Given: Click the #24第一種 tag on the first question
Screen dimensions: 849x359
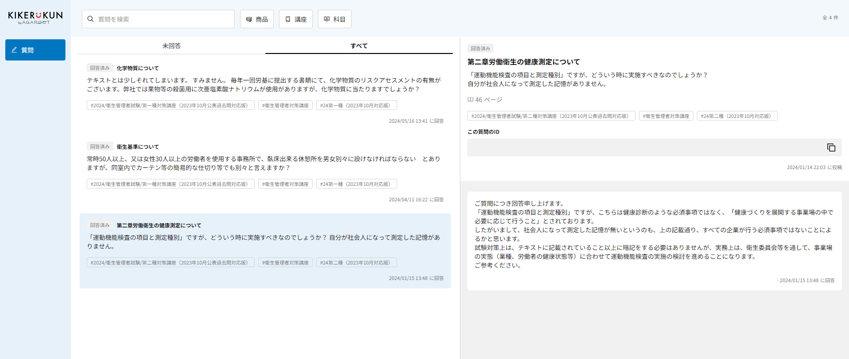Looking at the screenshot, I should 356,106.
